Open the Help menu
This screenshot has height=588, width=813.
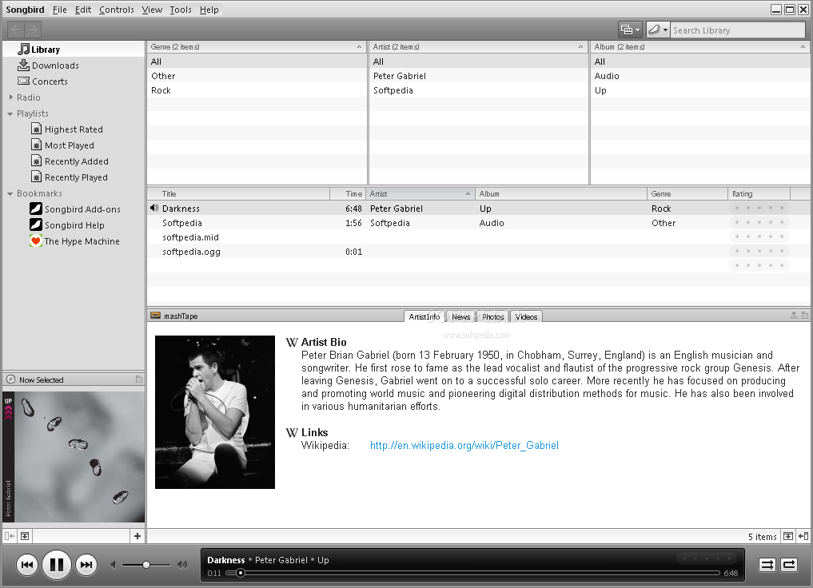[x=209, y=10]
